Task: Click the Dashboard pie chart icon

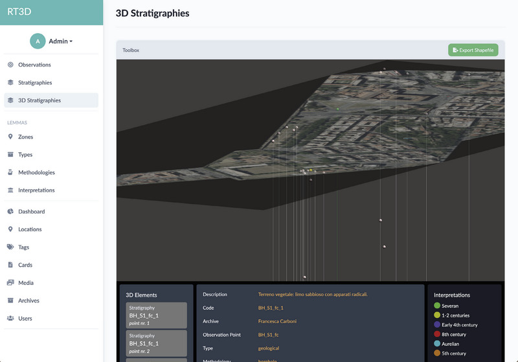Action: click(10, 212)
